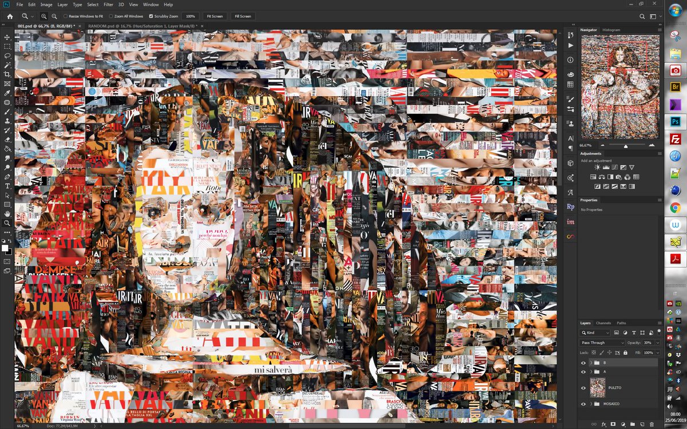Enable Zoom All Windows checkbox

point(112,16)
